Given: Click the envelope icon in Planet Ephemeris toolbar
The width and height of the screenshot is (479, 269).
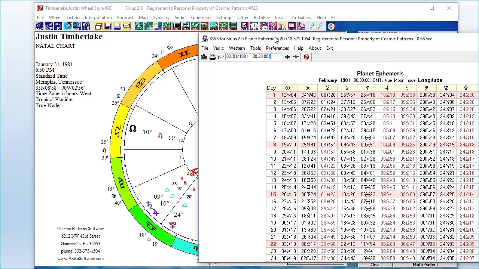Looking at the screenshot, I should 221,57.
